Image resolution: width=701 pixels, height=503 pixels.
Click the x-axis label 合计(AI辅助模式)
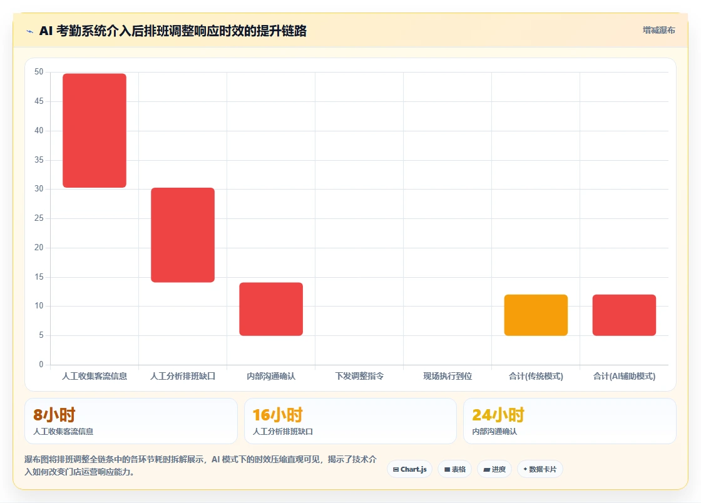click(624, 376)
